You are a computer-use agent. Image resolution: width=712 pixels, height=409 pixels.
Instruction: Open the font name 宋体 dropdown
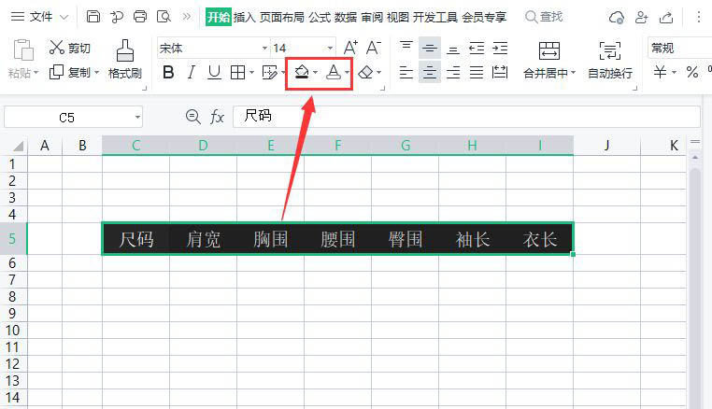click(264, 49)
